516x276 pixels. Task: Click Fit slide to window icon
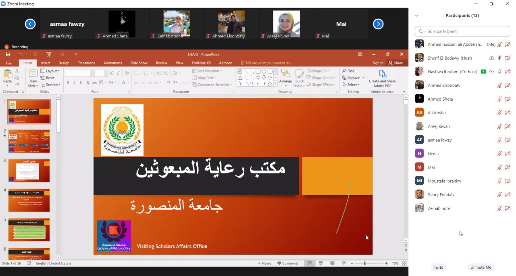point(404,263)
